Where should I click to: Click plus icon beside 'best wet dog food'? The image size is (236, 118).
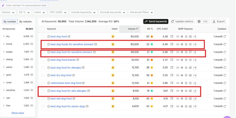pos(49,99)
